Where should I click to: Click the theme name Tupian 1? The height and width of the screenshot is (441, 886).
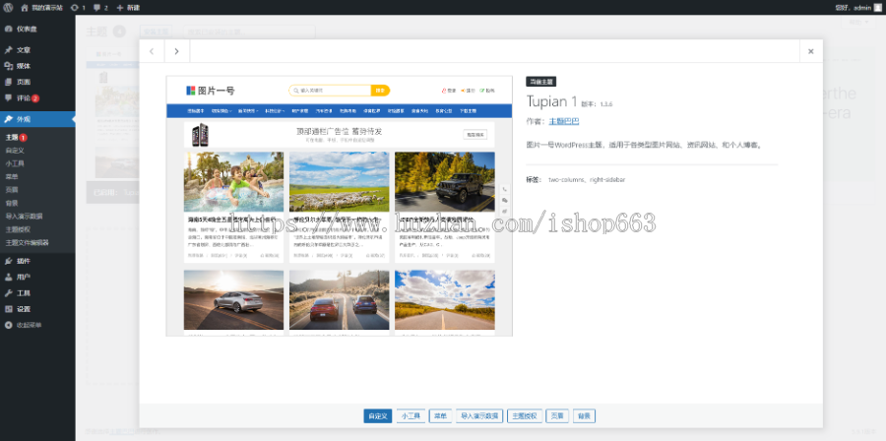pos(551,101)
